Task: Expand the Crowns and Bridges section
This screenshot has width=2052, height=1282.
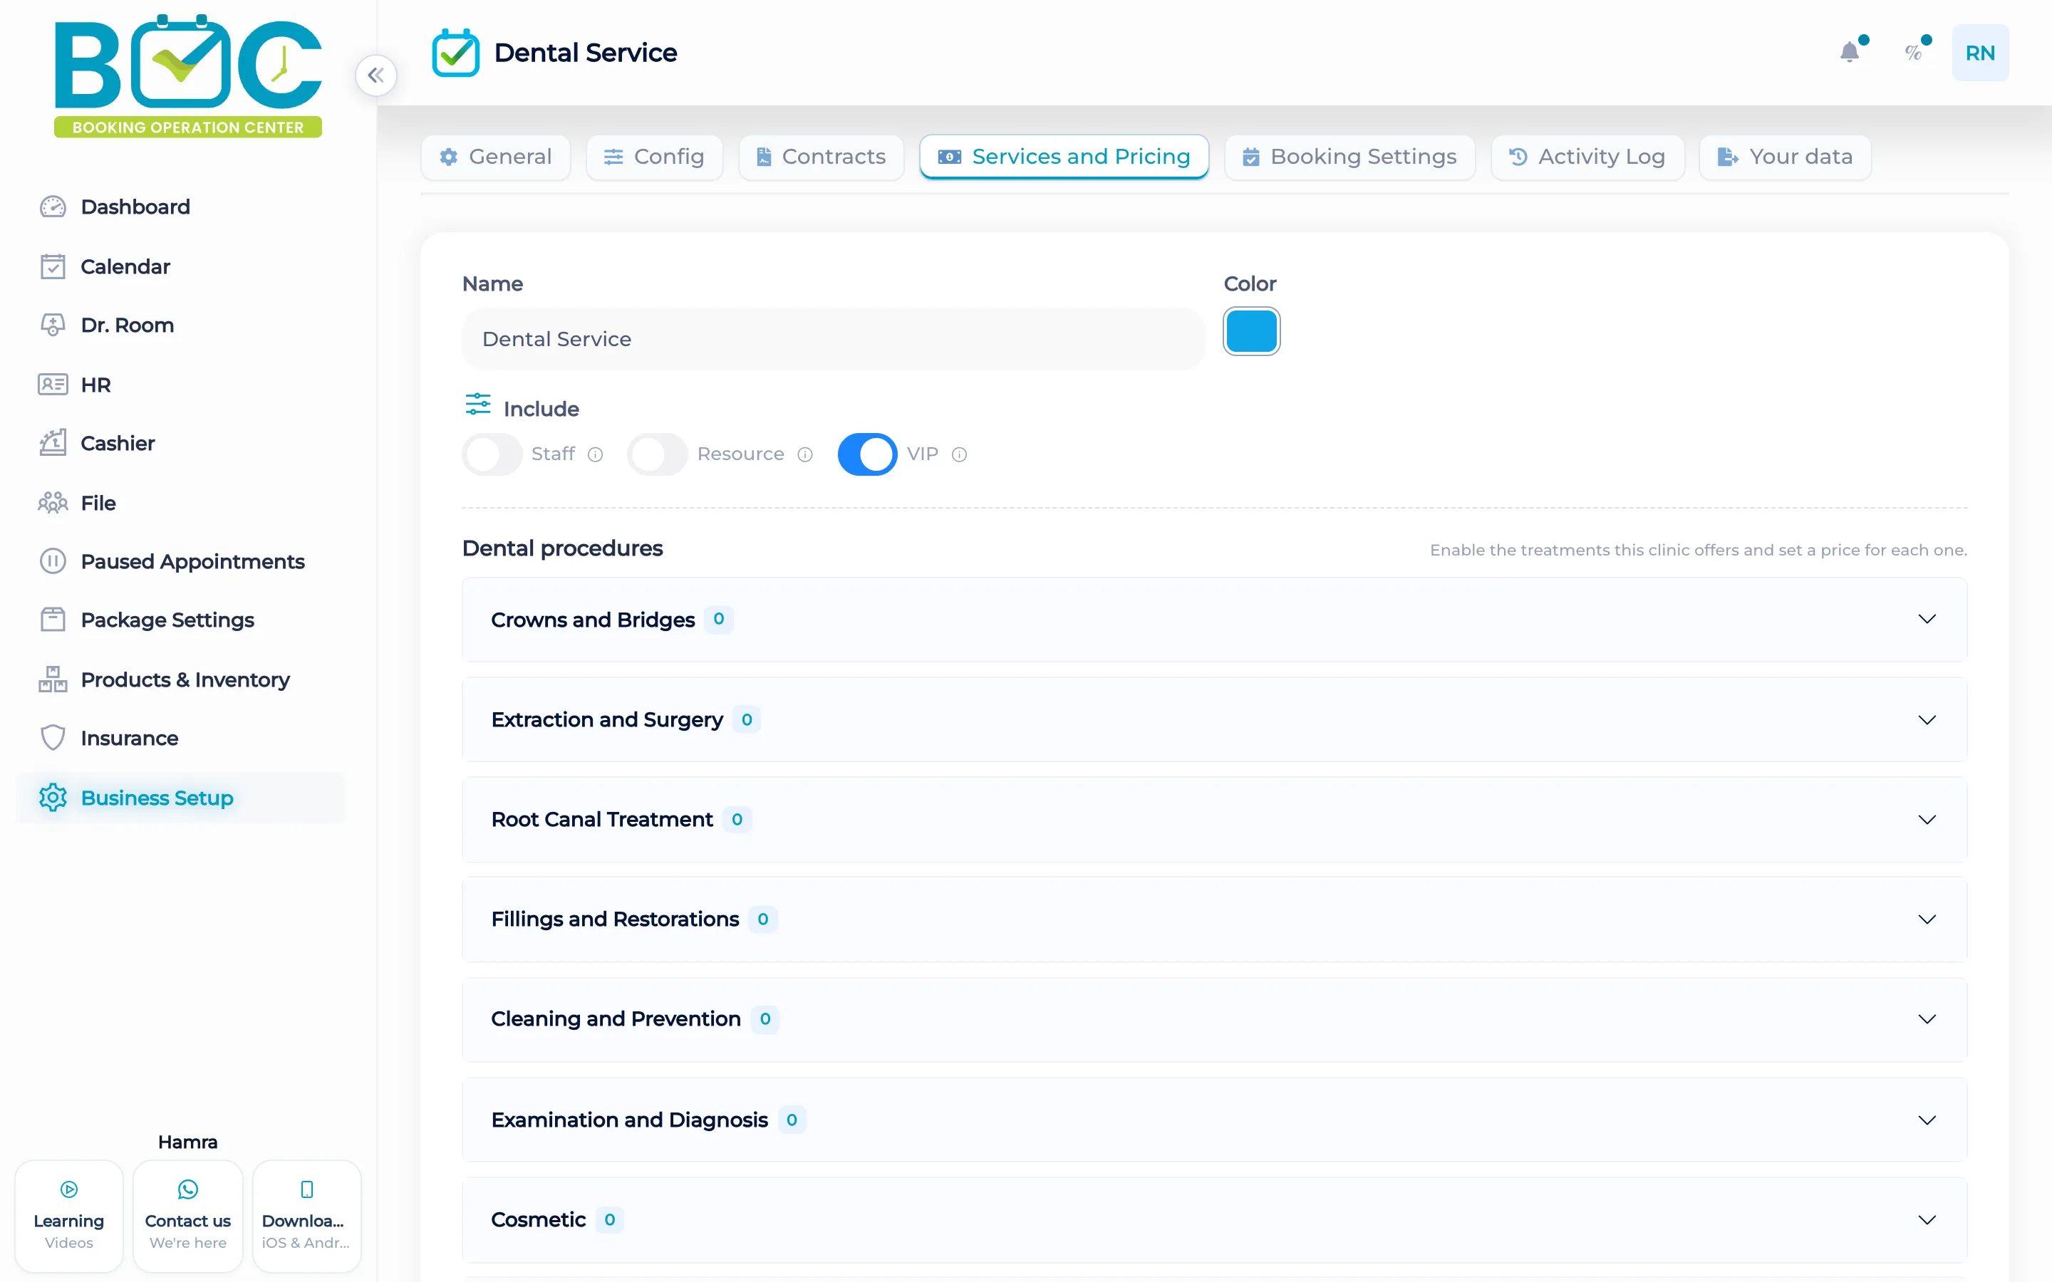Action: tap(1214, 620)
